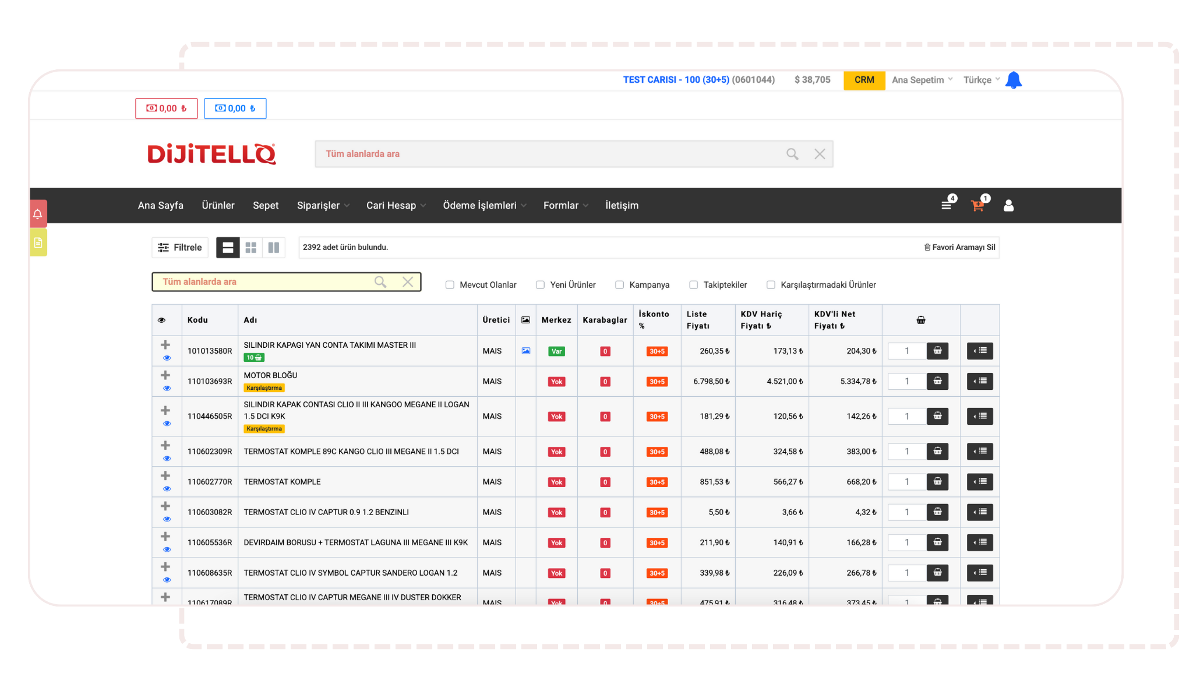Click the red side alarm bell tab
The image size is (1193, 691).
coord(38,214)
